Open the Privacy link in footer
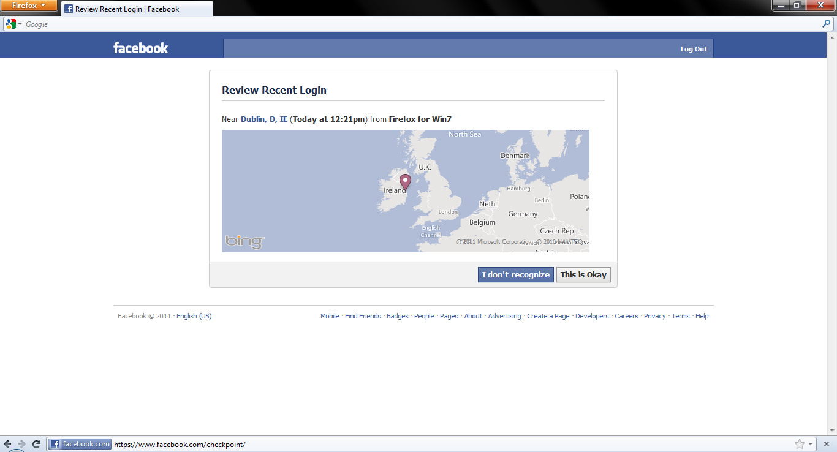837x452 pixels. tap(654, 317)
